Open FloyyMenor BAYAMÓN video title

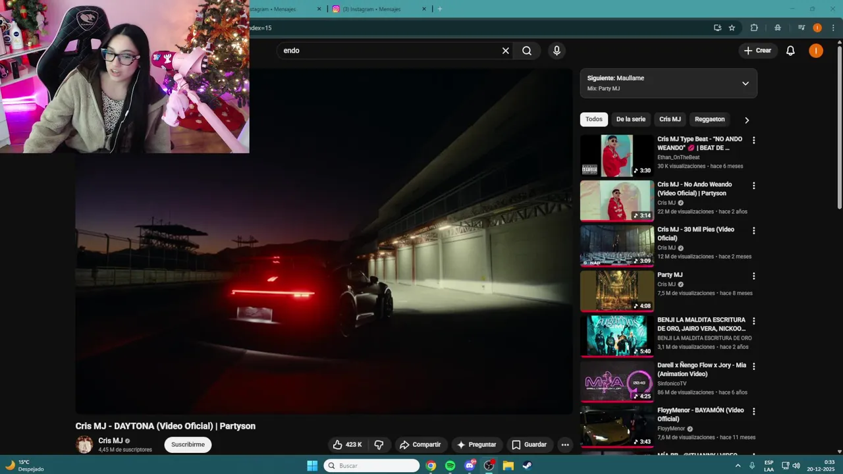coord(700,414)
